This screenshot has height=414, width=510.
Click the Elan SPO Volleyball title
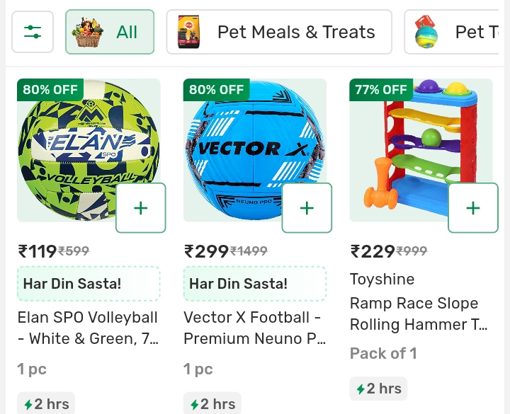[88, 328]
